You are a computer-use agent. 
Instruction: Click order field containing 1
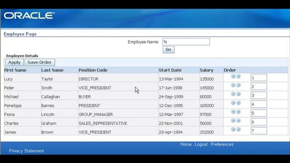point(259,77)
